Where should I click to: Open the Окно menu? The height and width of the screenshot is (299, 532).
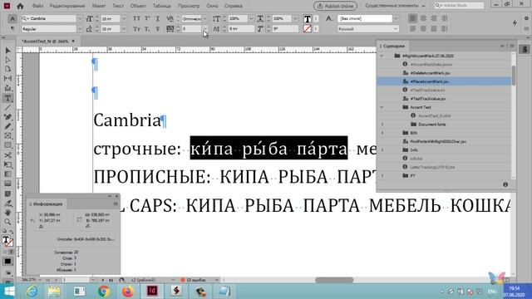pos(212,6)
